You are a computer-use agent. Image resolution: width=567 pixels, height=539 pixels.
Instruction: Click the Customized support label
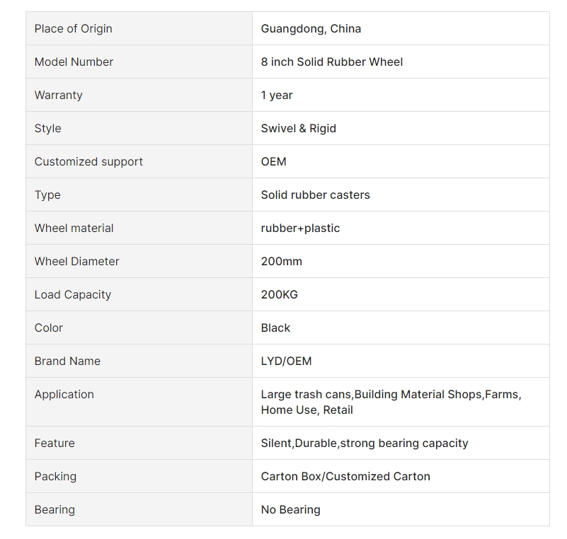[x=88, y=161]
